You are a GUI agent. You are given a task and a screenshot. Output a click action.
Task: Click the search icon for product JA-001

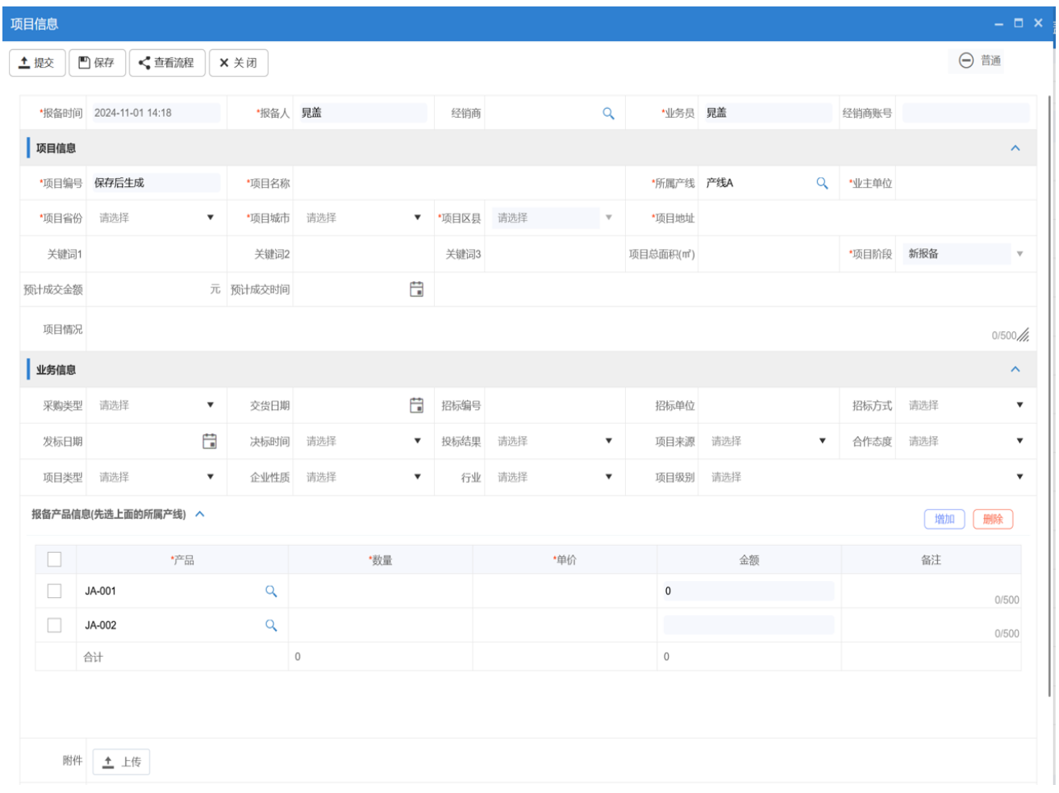(271, 592)
